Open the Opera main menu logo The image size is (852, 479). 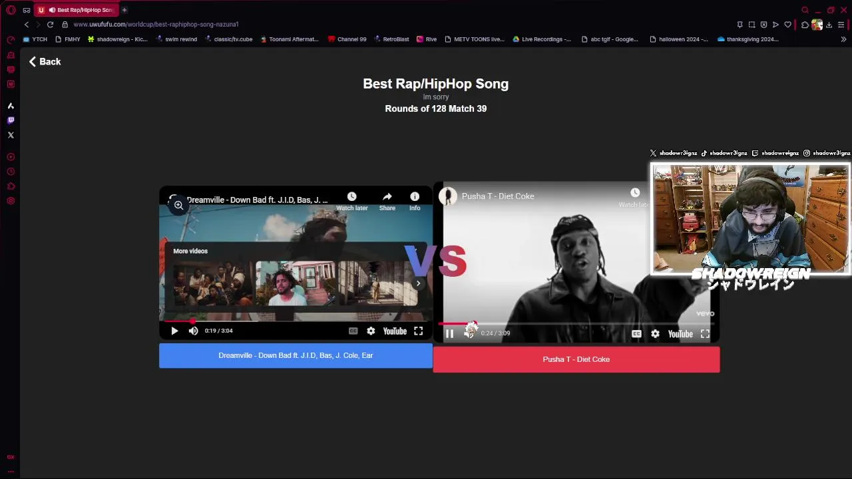click(11, 10)
